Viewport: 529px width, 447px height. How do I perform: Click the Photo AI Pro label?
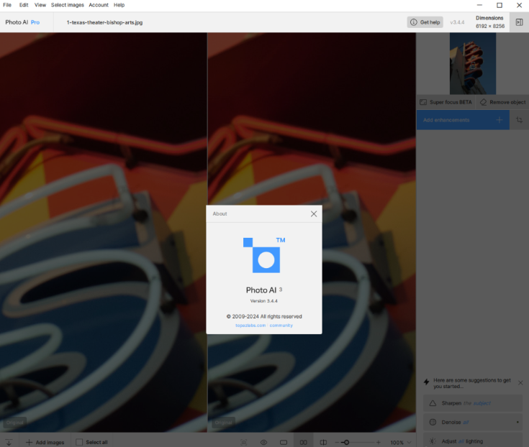[x=22, y=22]
